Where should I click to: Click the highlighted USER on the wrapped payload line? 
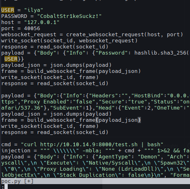pyautogui.click(x=11, y=59)
